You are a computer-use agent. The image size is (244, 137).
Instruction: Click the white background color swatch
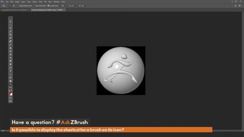point(11,94)
